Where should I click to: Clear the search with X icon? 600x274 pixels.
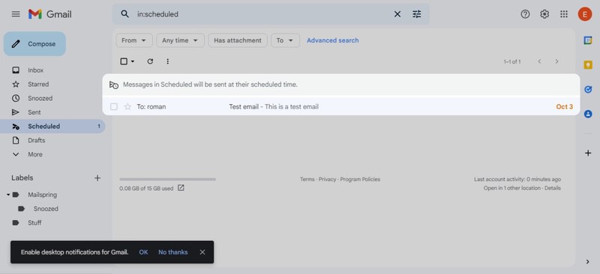(x=397, y=14)
